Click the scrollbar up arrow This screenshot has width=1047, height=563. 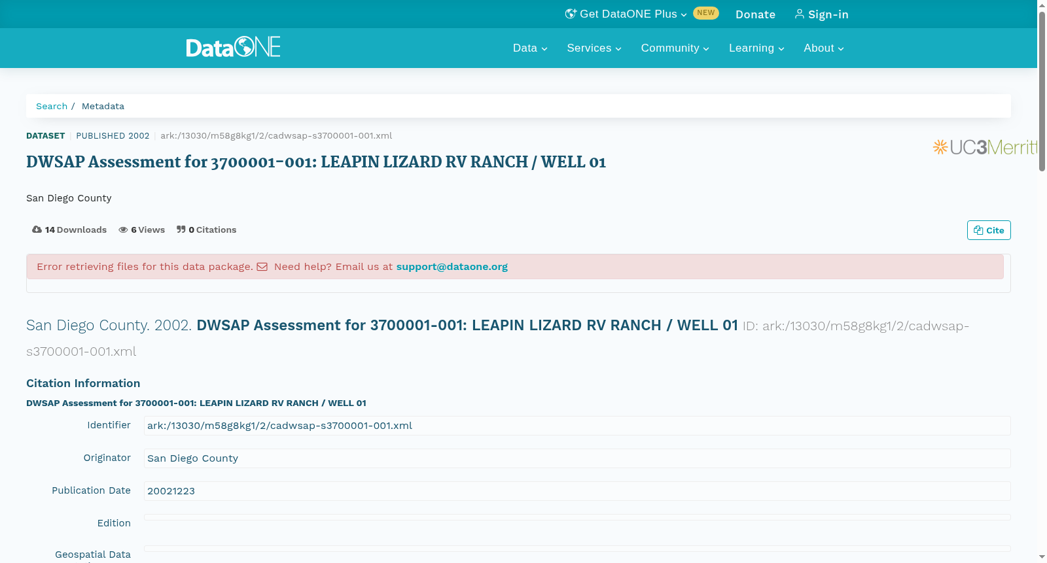click(x=1042, y=5)
